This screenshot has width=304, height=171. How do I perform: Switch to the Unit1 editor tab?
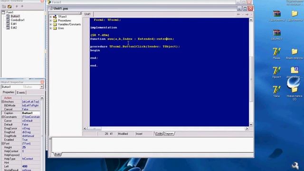click(x=87, y=14)
